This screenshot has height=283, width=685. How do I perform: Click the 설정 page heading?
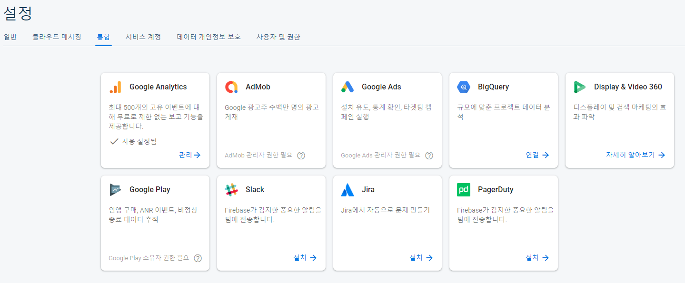click(18, 13)
